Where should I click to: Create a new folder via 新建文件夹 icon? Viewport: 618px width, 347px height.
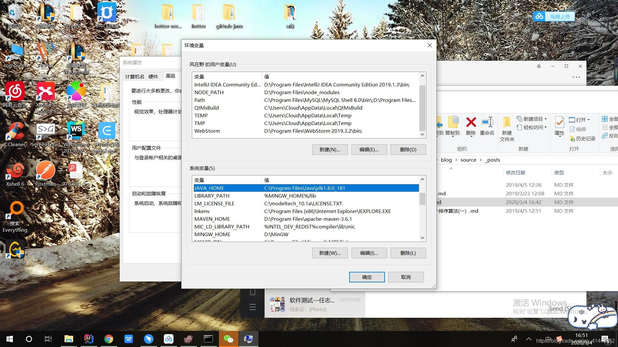(507, 127)
